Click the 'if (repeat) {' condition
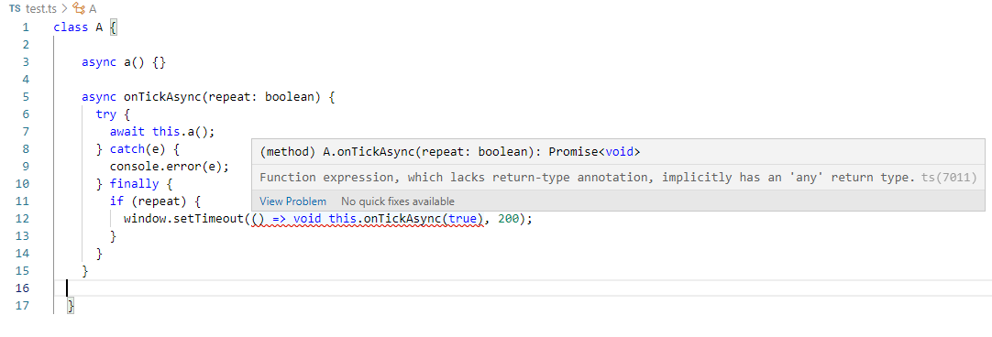992x337 pixels. click(x=155, y=201)
